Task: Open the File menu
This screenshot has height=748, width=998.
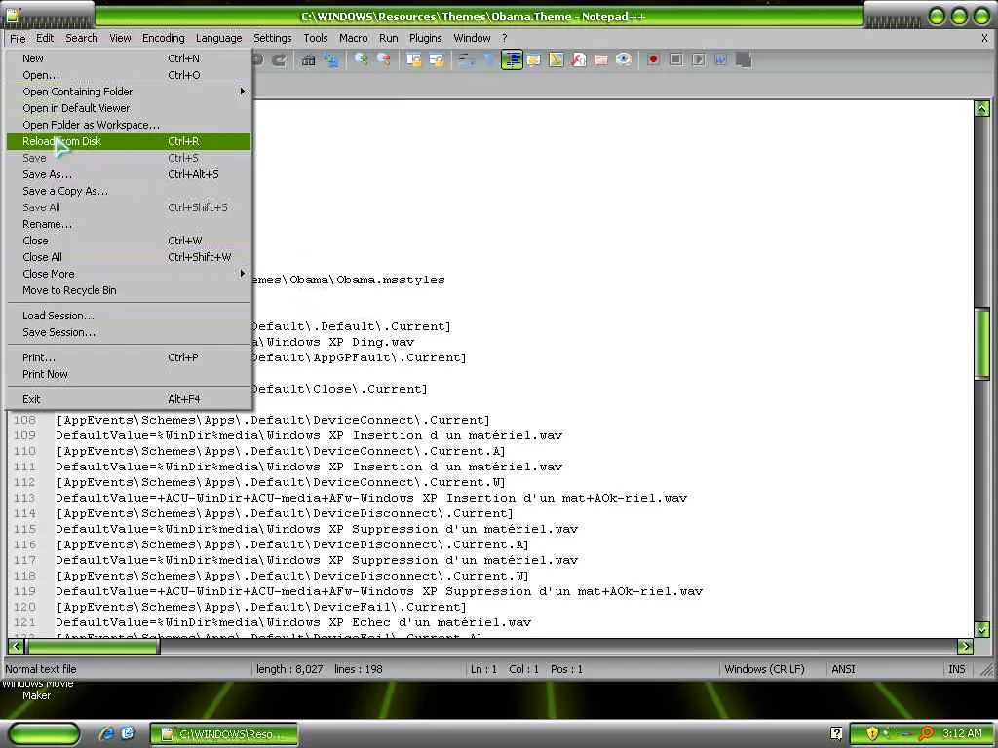Action: pyautogui.click(x=18, y=38)
